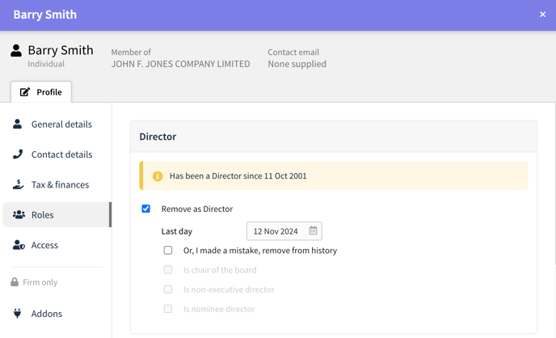556x338 pixels.
Task: Check the Is nominee director box
Action: pos(168,309)
